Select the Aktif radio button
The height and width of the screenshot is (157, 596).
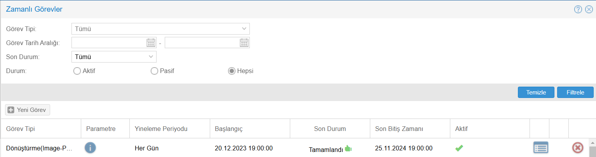coord(77,71)
